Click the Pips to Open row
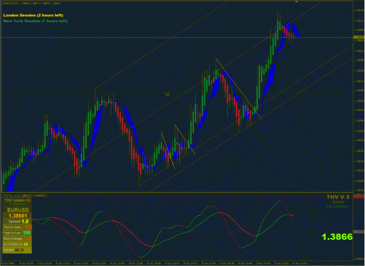The image size is (365, 266). point(18,227)
